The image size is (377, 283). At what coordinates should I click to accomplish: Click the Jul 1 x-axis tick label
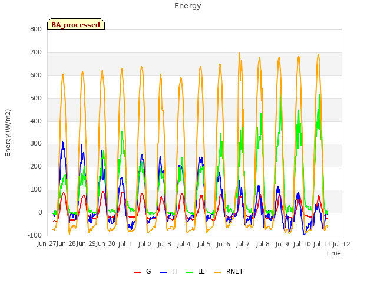tap(125, 244)
